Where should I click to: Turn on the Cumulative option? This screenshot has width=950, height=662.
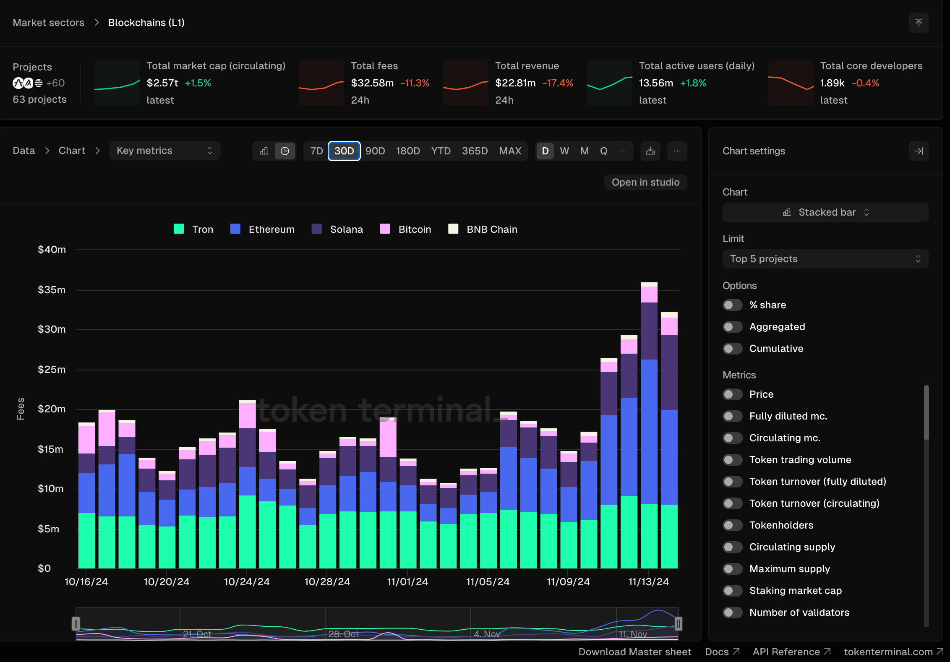point(732,349)
